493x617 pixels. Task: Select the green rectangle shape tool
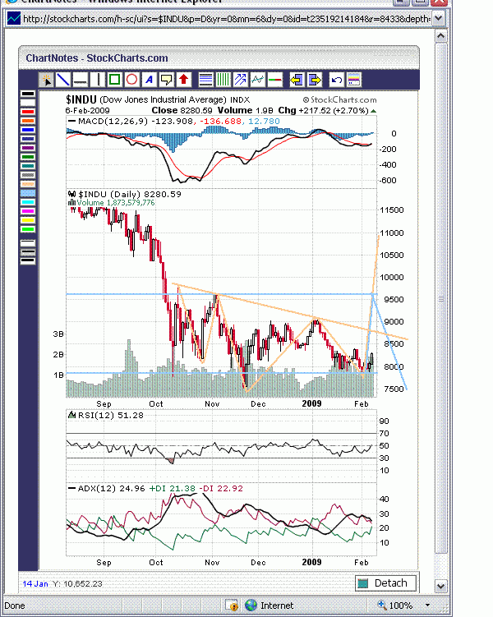(114, 80)
